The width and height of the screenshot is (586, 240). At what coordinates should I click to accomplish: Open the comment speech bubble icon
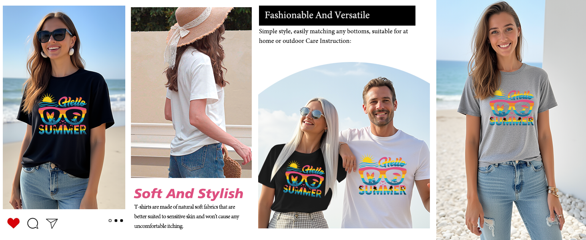33,223
